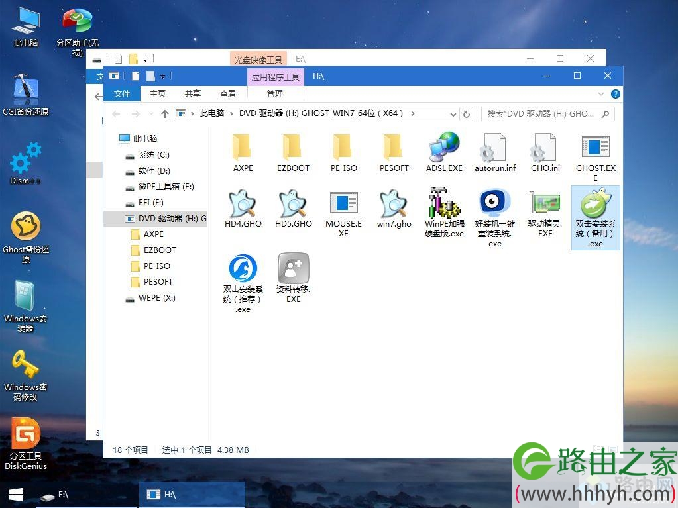This screenshot has height=508, width=678.
Task: Open Ghost备份还原 desktop icon
Action: (25, 238)
